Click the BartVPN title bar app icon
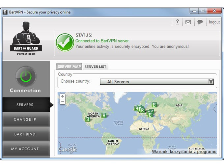Screen dimensions: 224x168 coord(5,12)
